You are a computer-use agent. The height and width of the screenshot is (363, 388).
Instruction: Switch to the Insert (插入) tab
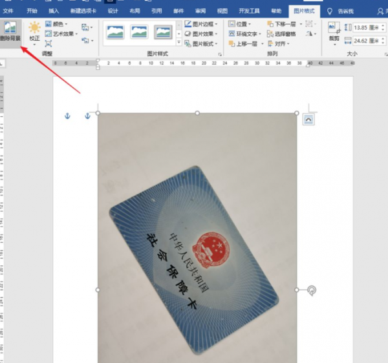54,11
